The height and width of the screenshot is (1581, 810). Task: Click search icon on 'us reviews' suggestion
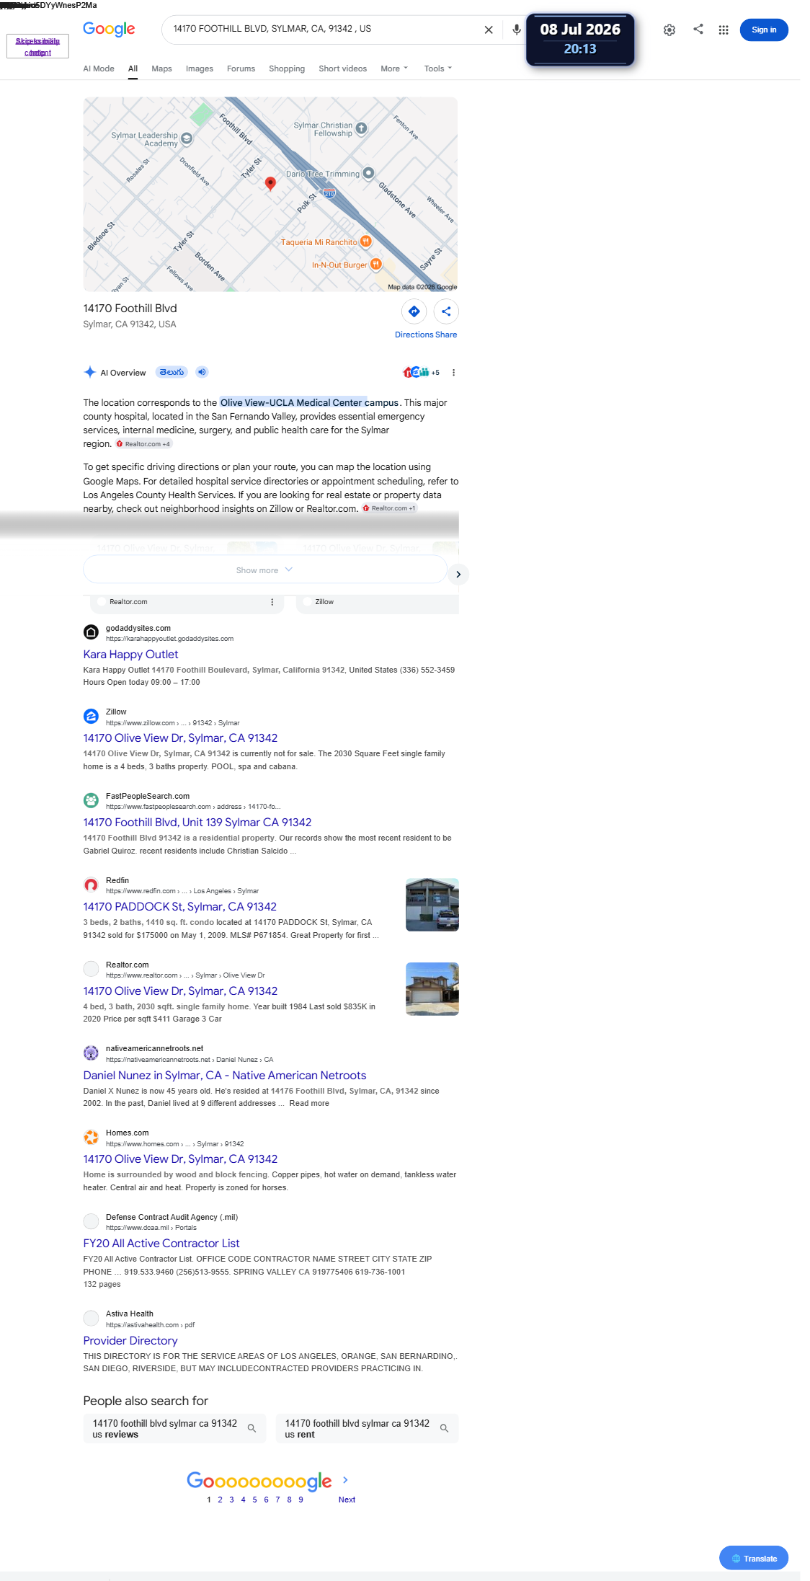[252, 1428]
